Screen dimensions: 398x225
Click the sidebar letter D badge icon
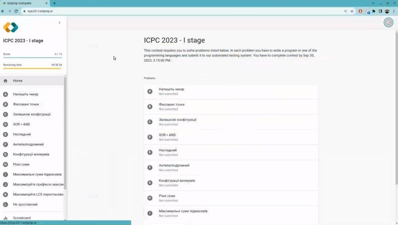(x=5, y=125)
